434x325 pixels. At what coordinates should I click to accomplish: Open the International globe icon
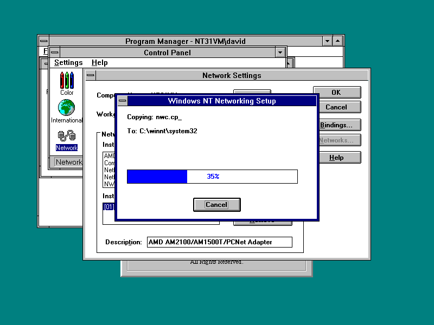[x=67, y=111]
